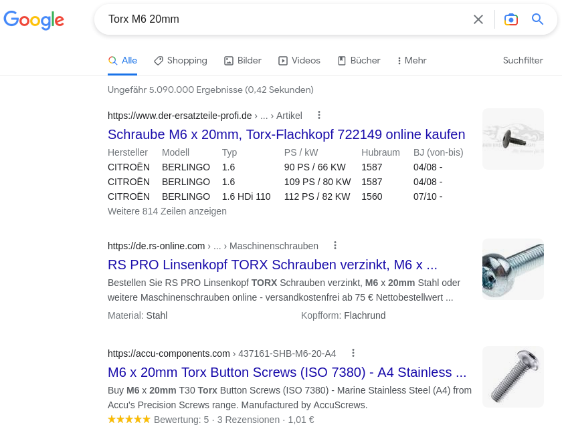Select the Alle tab
The height and width of the screenshot is (441, 562).
point(122,61)
